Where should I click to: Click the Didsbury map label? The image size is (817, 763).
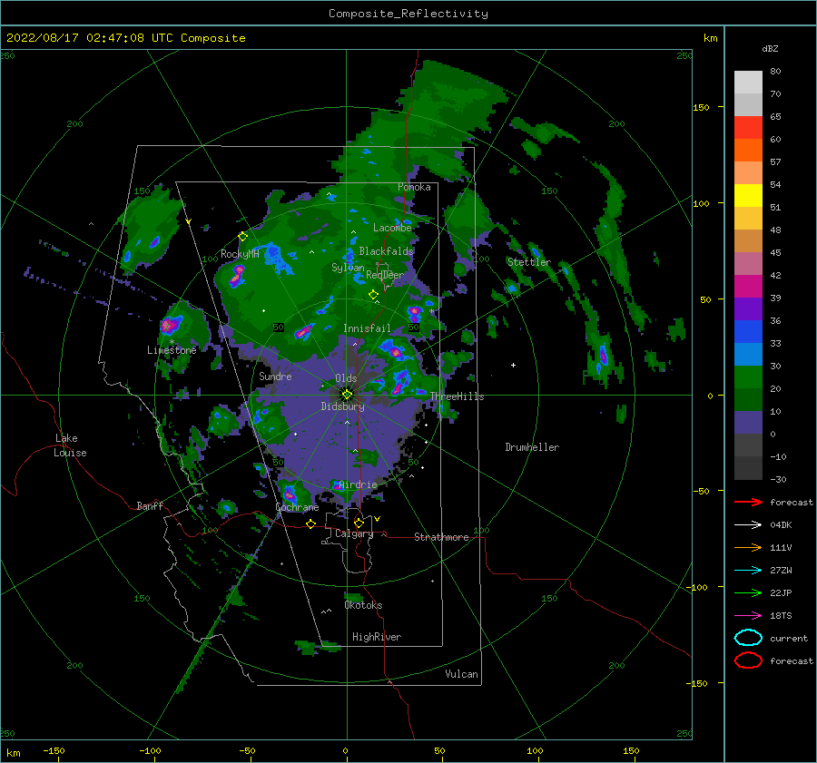click(x=343, y=406)
